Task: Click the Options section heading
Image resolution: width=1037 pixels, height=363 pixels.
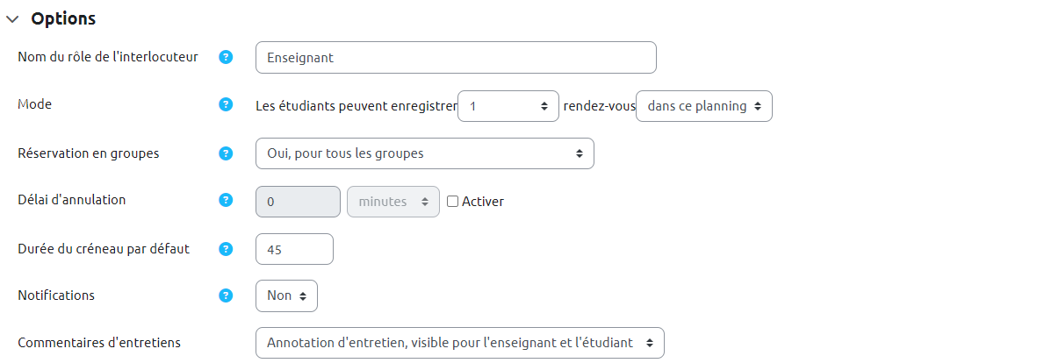Action: [x=63, y=18]
